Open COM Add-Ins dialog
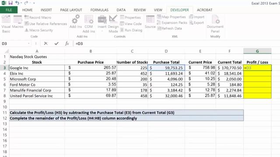The image size is (280, 157). (89, 24)
